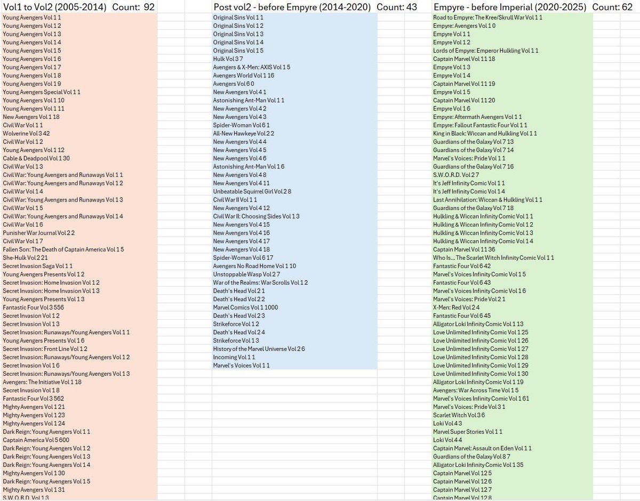The height and width of the screenshot is (501, 640).
Task: Select the 'Avengers: The Initiative Vol 1 18' cell
Action: [42, 382]
